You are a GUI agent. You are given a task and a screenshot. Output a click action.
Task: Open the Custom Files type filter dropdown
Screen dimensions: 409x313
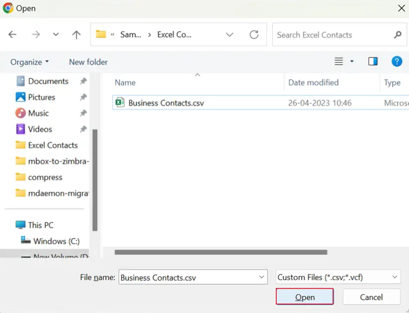[338, 277]
